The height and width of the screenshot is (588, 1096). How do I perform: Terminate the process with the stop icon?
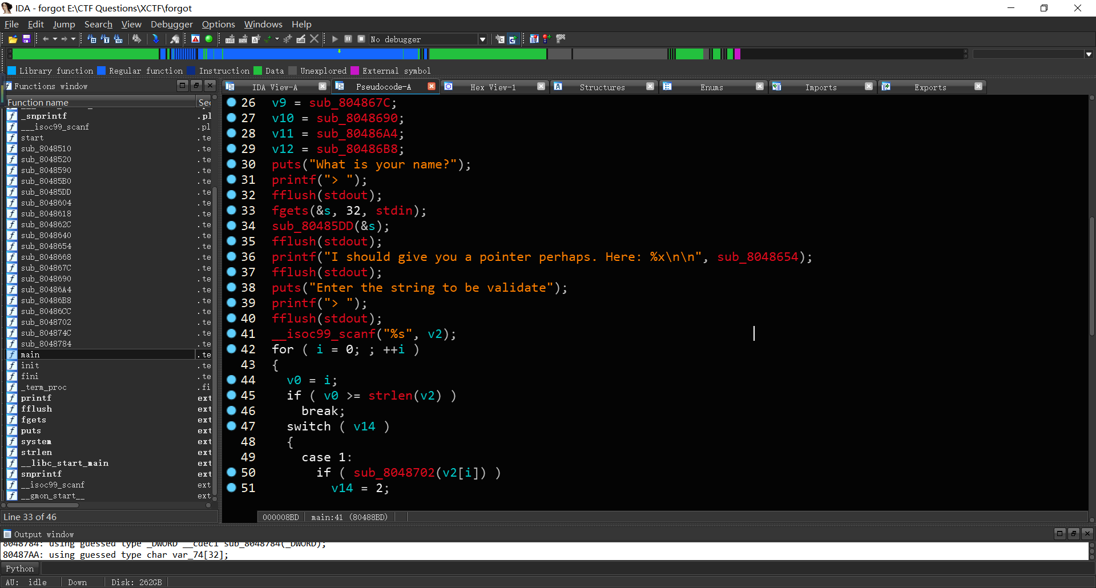(361, 39)
